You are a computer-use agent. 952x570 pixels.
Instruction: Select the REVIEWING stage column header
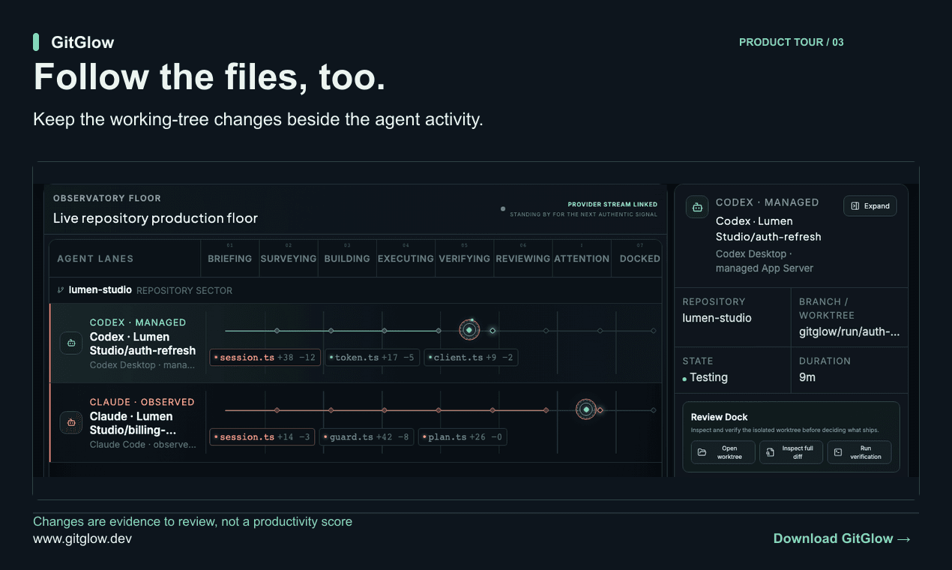tap(522, 258)
